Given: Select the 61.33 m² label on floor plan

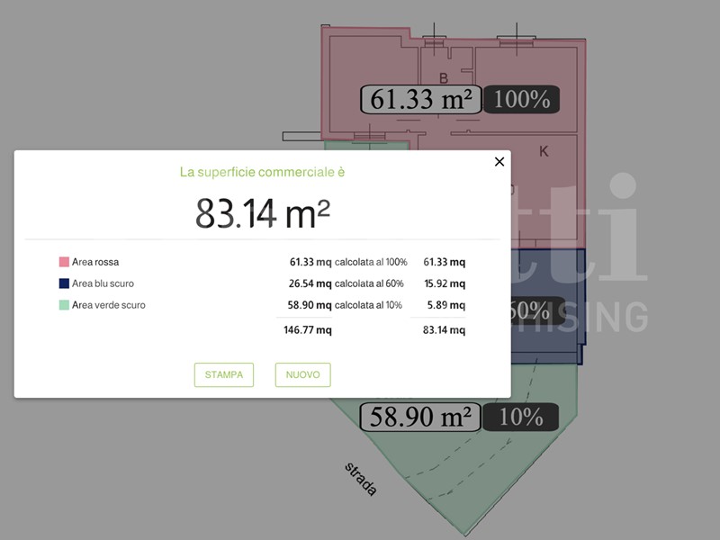Looking at the screenshot, I should 421,99.
